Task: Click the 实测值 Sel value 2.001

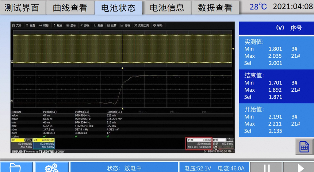Action: click(275, 63)
